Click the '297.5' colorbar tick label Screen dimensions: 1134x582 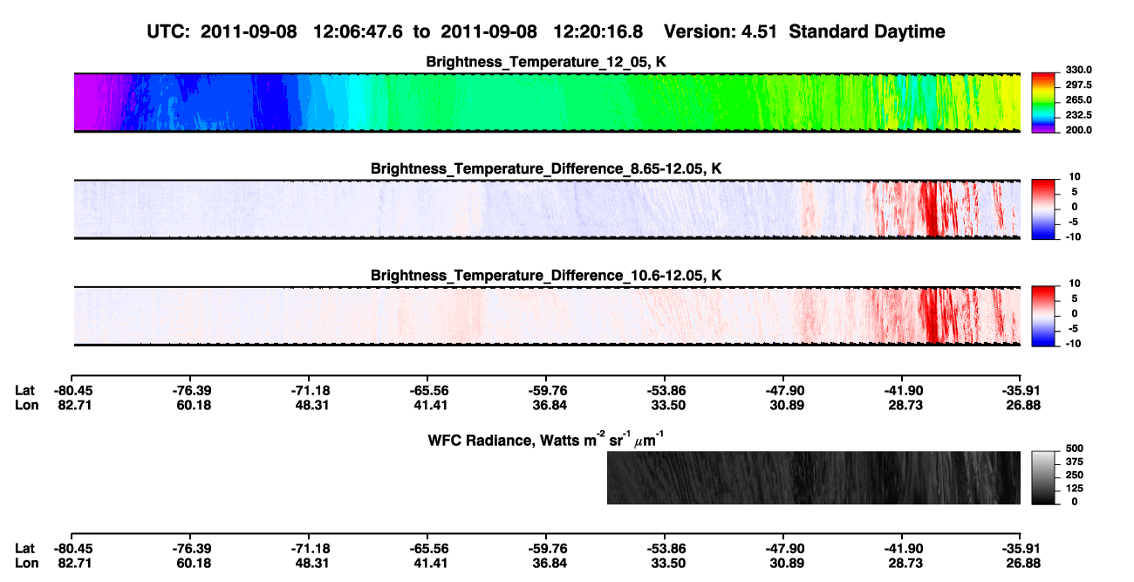tap(1078, 85)
